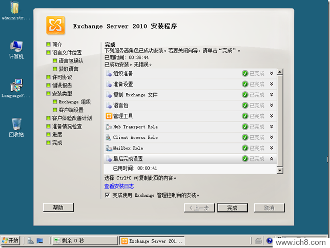
Task: Click the show desktop quick launch icon
Action: tap(40, 241)
